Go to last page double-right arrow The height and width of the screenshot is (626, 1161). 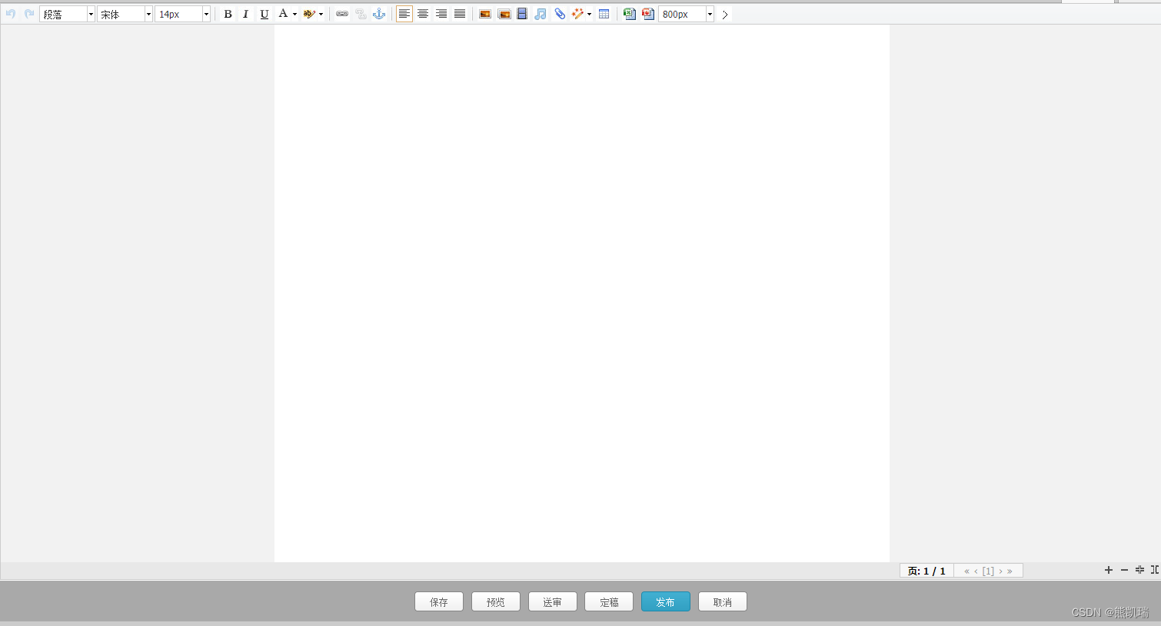coord(1010,571)
